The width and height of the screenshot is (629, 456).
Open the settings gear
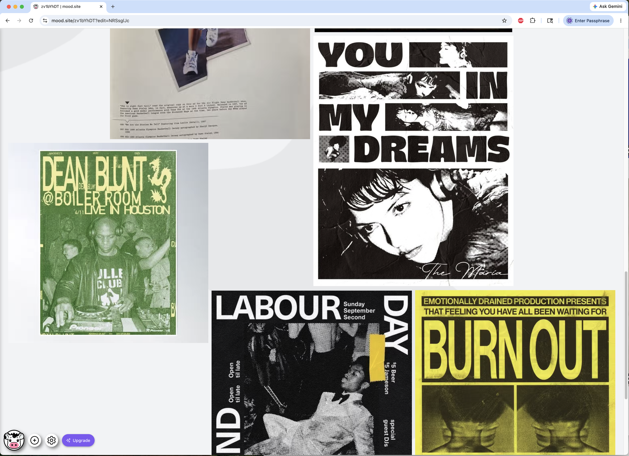(52, 440)
